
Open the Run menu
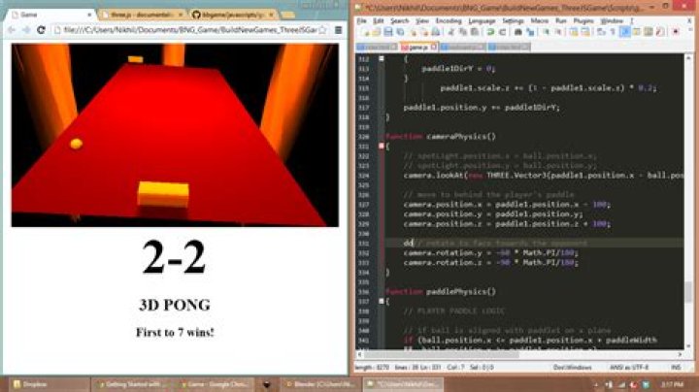pos(561,21)
